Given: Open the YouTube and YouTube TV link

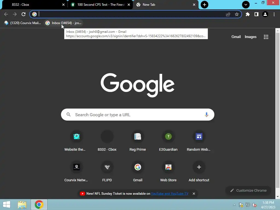Looking at the screenshot, I should (170, 194).
